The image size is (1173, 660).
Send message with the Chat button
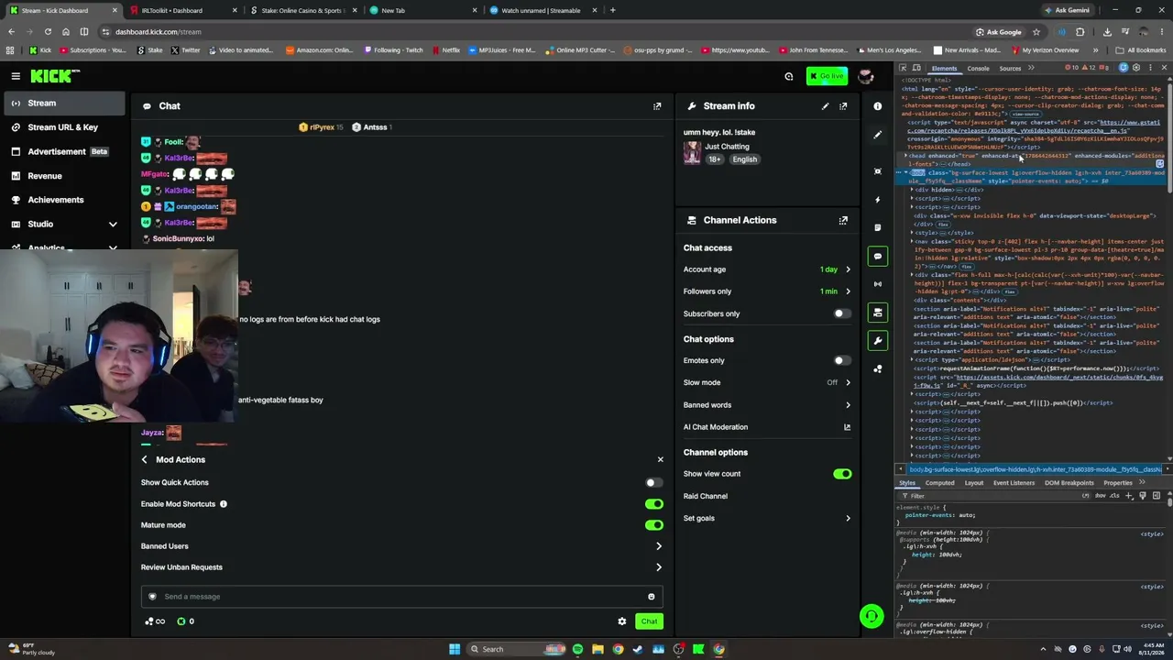(649, 621)
